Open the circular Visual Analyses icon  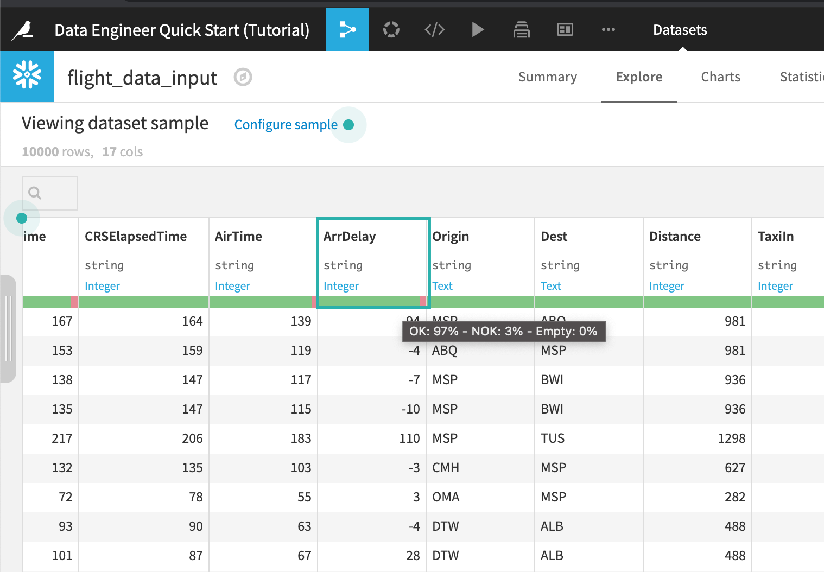tap(391, 29)
